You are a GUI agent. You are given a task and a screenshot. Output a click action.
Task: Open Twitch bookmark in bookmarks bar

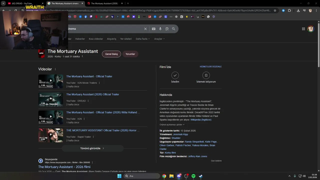[91, 17]
